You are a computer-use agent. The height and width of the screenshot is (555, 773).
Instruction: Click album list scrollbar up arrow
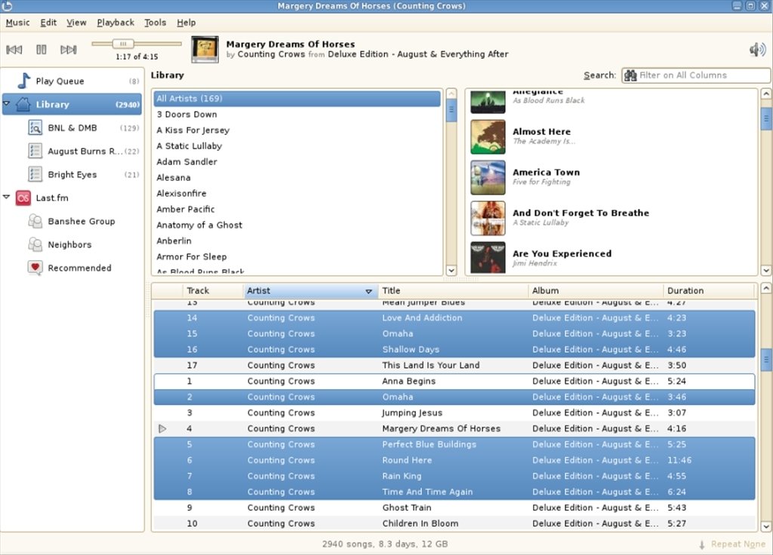tap(765, 94)
